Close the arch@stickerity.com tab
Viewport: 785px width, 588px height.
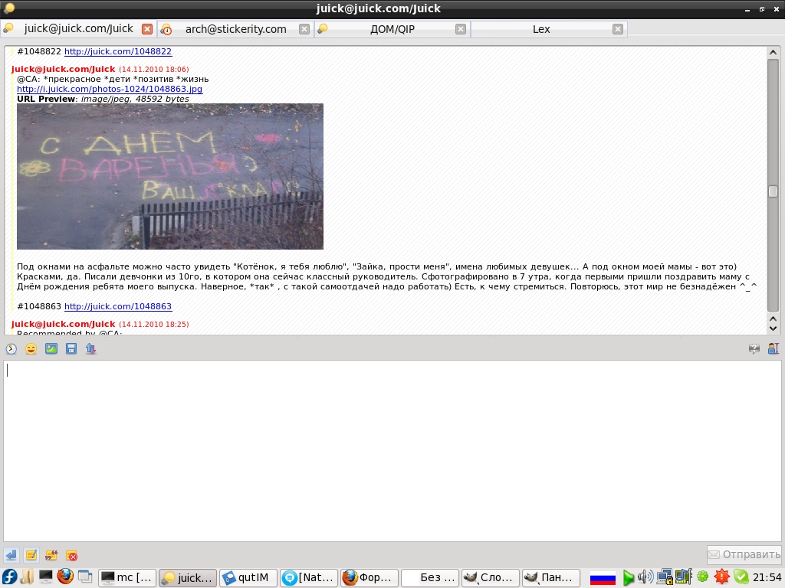[304, 29]
